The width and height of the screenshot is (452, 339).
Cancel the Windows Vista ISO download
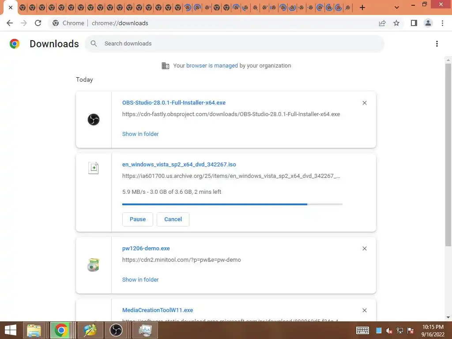[173, 219]
